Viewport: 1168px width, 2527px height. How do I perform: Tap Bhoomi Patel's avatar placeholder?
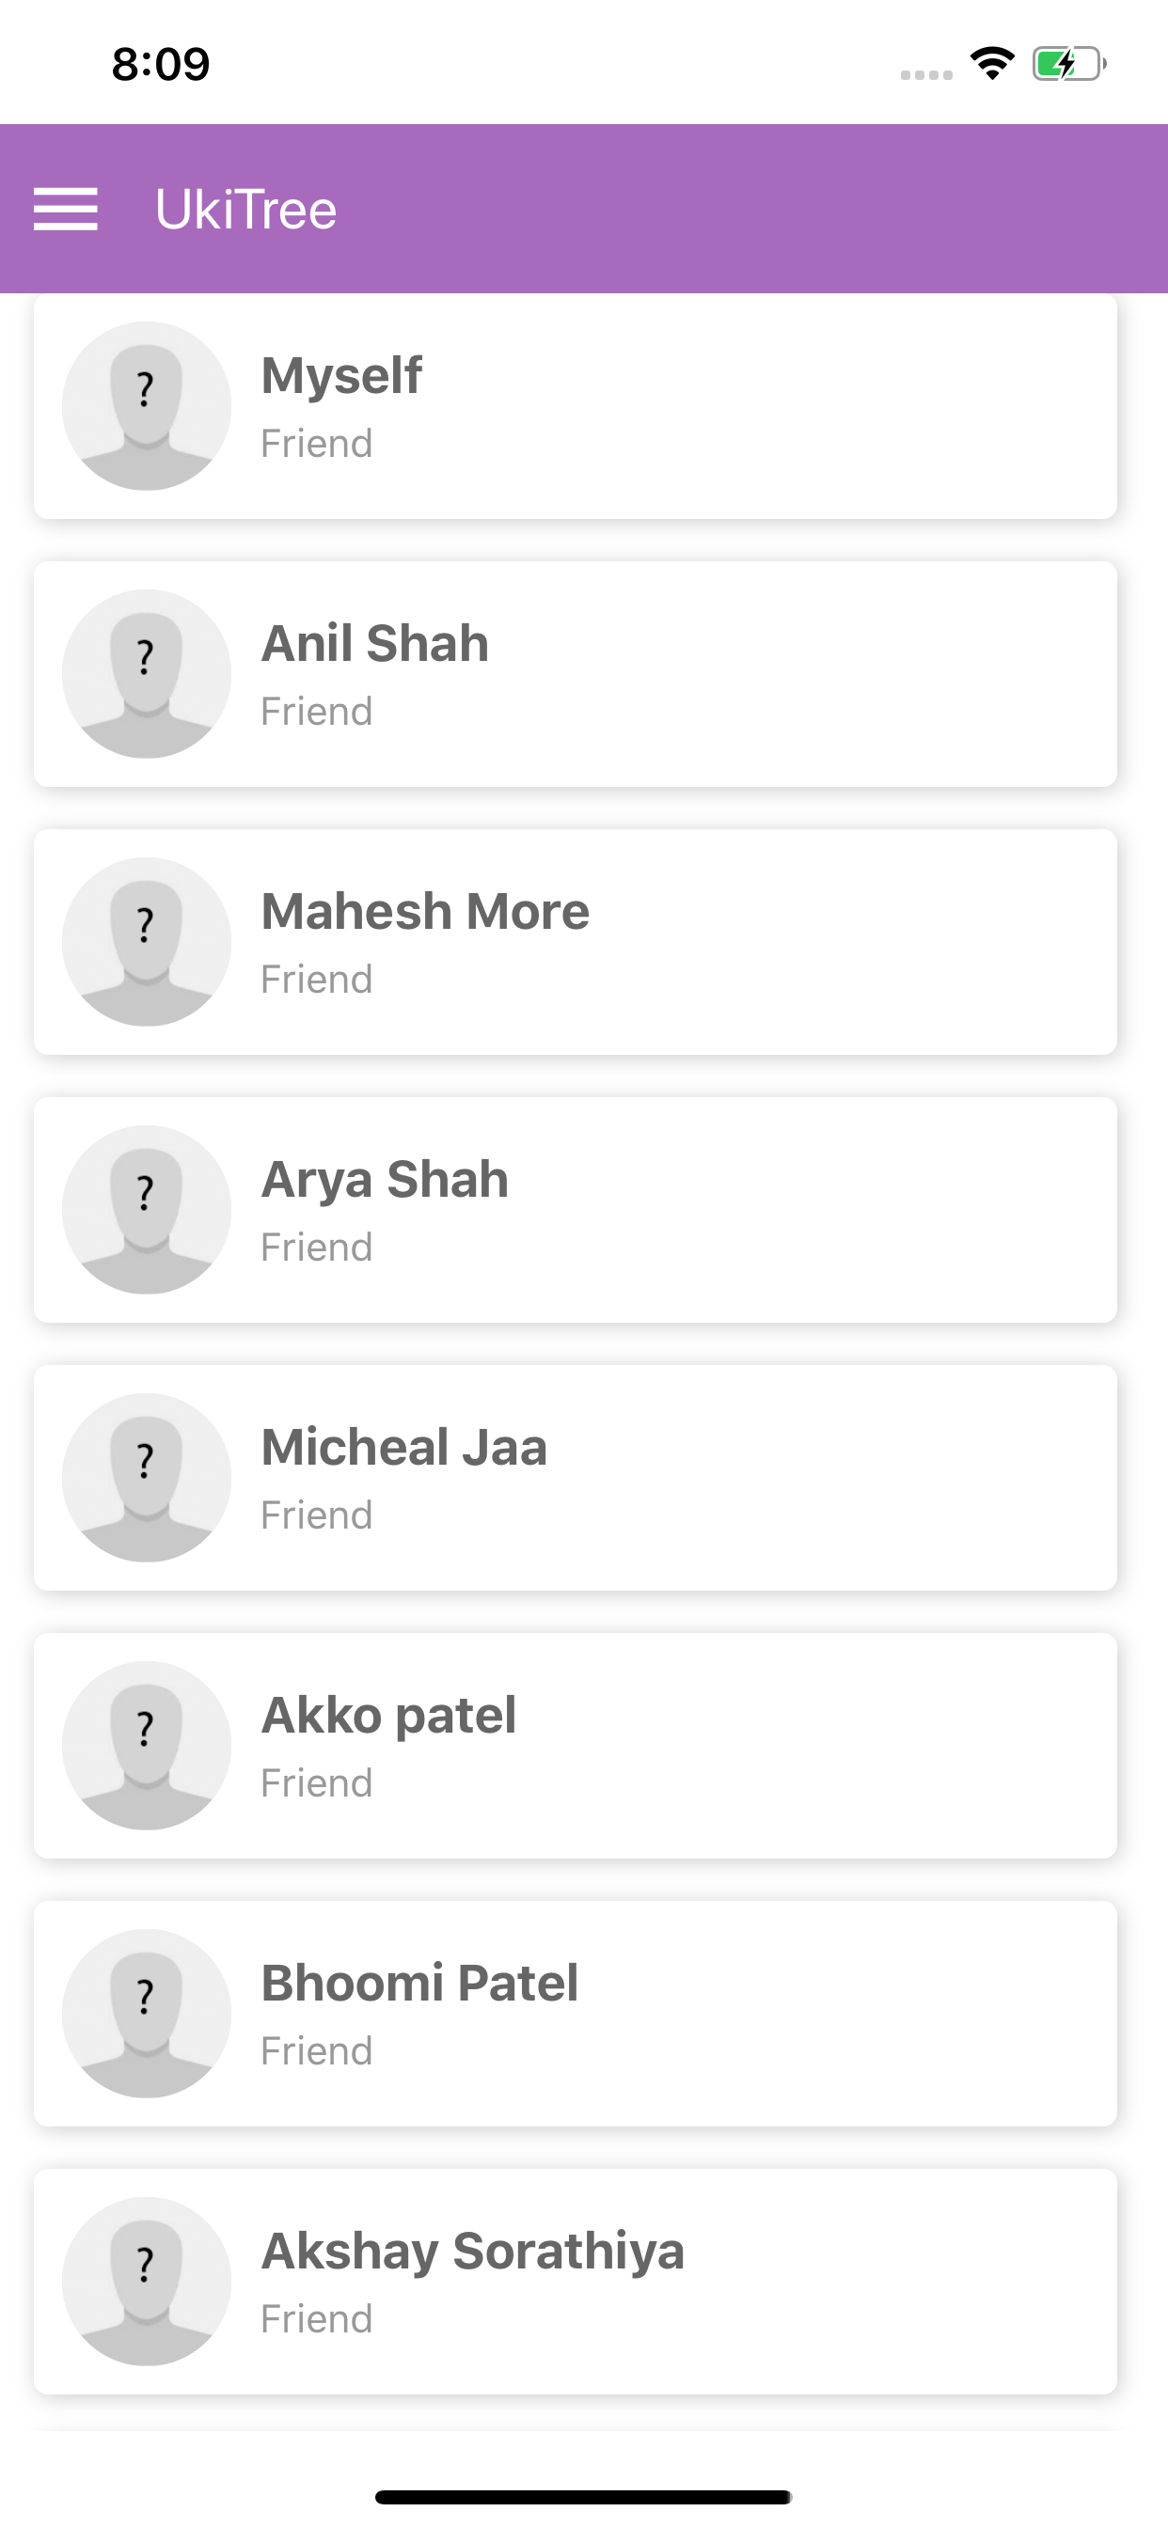click(147, 2013)
